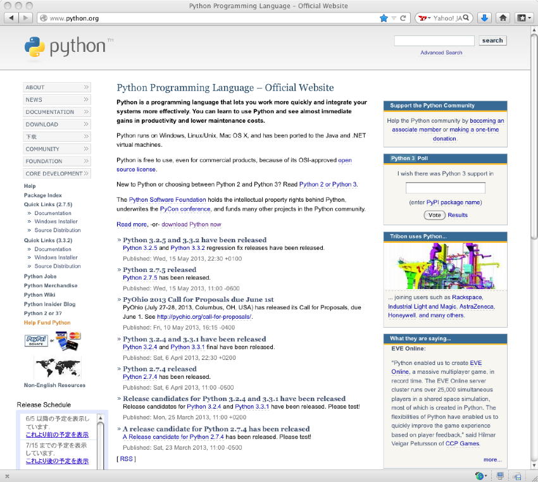This screenshot has height=482, width=538.
Task: Click the becoming an associate member link
Action: point(448,125)
